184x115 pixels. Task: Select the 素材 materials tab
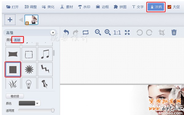(67, 7)
